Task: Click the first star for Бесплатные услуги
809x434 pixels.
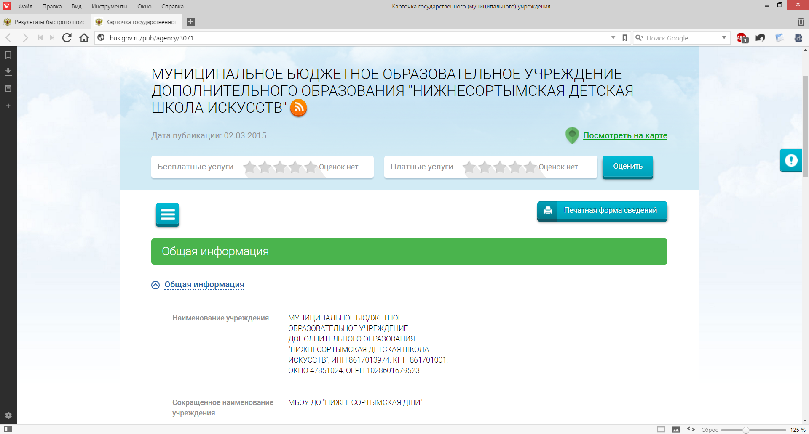Action: coord(250,167)
